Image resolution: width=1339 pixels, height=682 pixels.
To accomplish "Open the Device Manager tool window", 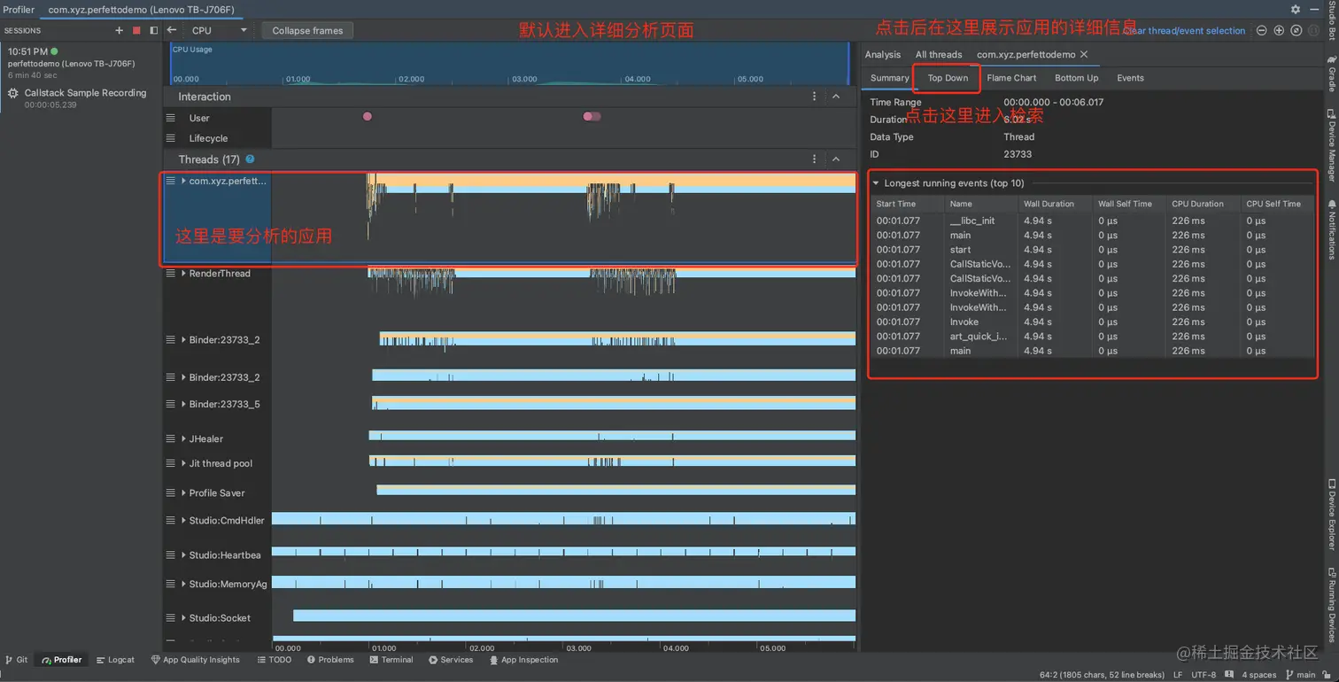I will 1331,146.
